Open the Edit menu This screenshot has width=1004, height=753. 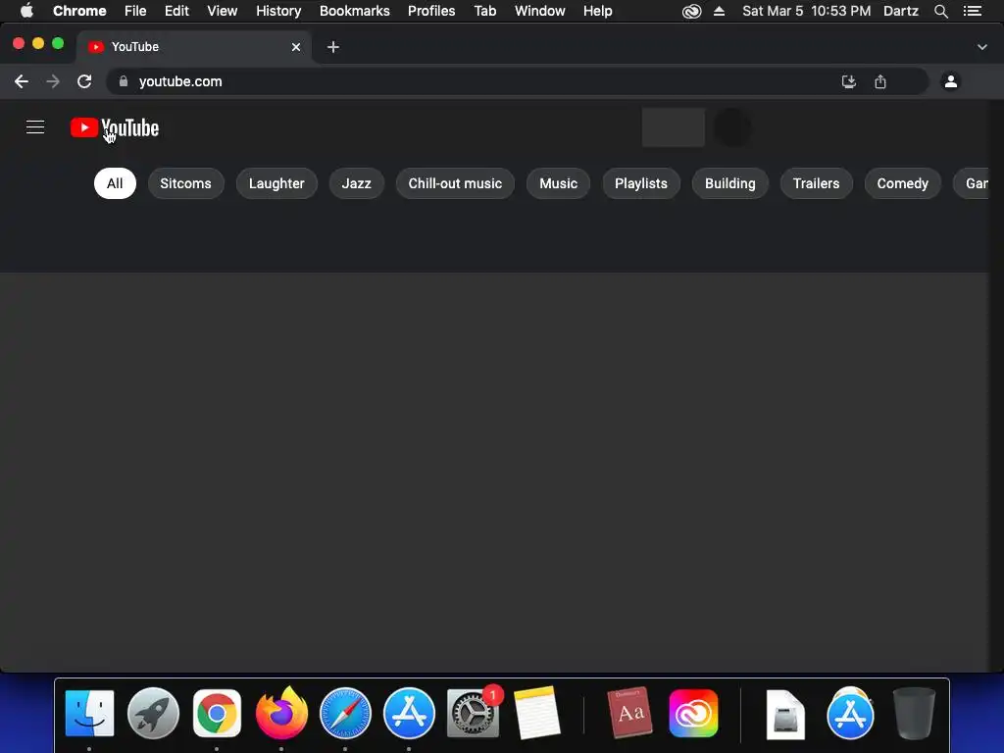176,11
